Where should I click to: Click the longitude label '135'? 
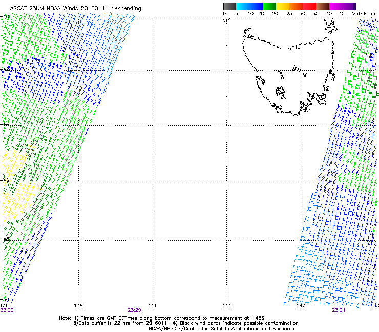click(4, 306)
